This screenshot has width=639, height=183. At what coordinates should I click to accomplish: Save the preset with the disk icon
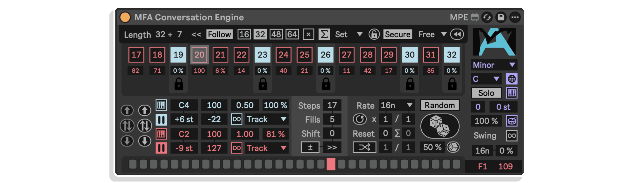coord(501,17)
